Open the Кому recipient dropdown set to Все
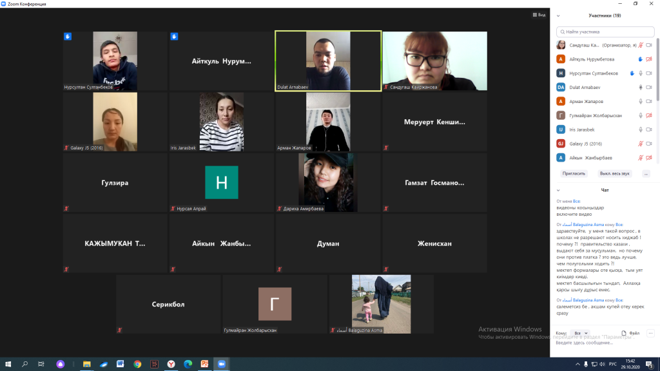The image size is (660, 371). 580,333
